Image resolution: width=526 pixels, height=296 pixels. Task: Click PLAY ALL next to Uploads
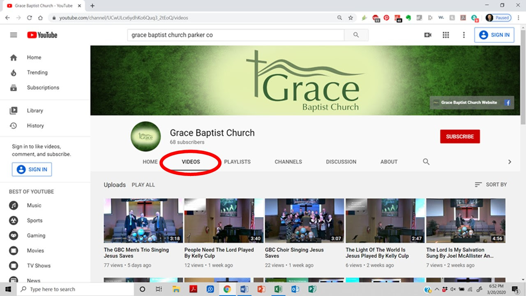(x=143, y=185)
